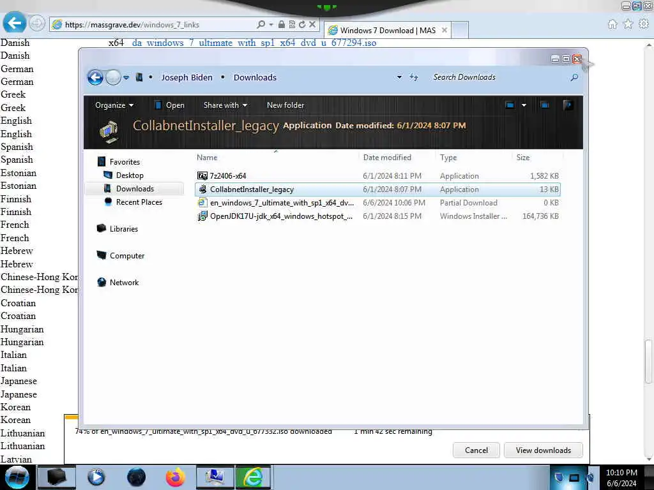
Task: Open Desktop in navigation pane
Action: [130, 175]
